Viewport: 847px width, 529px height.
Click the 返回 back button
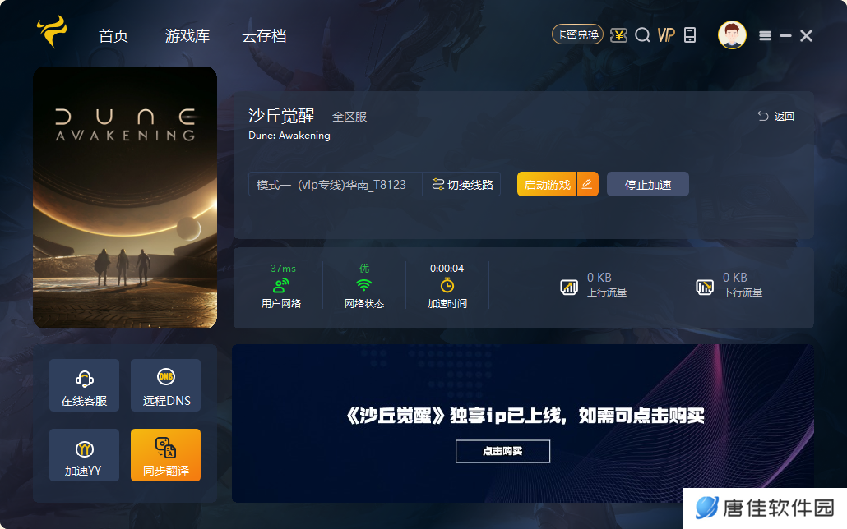click(x=775, y=116)
